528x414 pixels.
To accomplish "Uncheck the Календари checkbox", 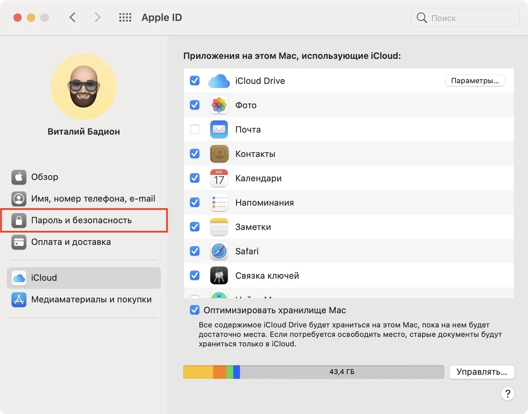I will pyautogui.click(x=195, y=178).
